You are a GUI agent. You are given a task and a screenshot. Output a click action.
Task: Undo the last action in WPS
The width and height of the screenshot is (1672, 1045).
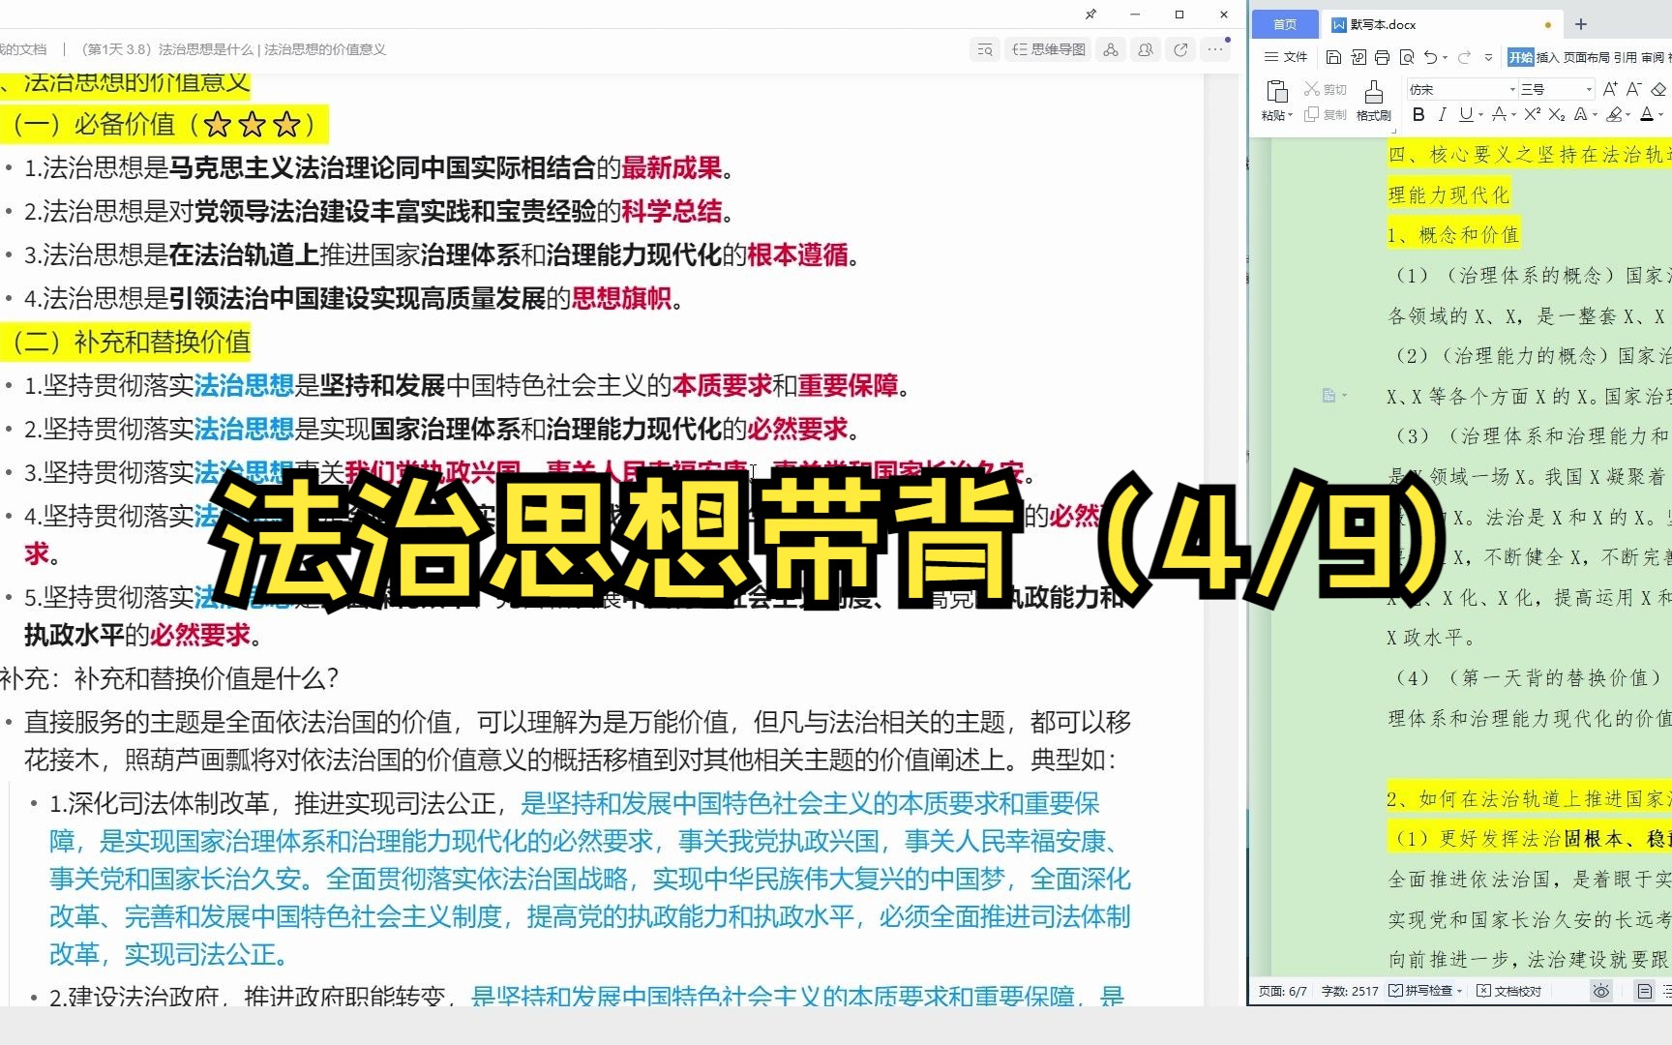point(1431,57)
